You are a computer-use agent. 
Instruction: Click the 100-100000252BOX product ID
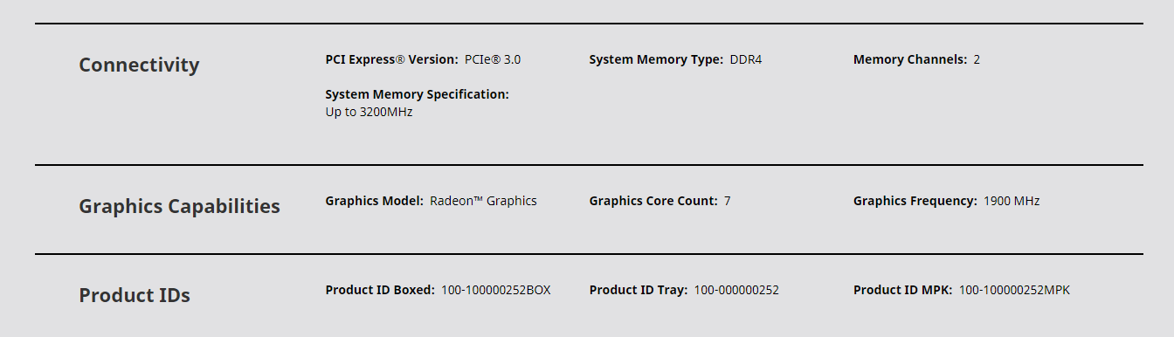coord(496,290)
